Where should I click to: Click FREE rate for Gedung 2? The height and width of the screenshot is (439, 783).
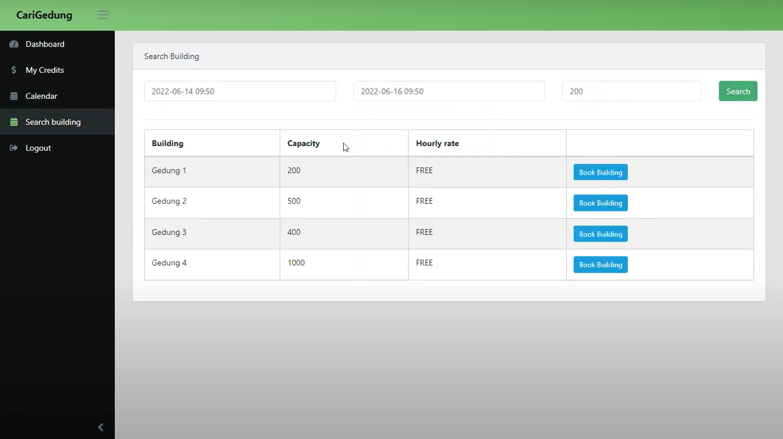tap(424, 201)
